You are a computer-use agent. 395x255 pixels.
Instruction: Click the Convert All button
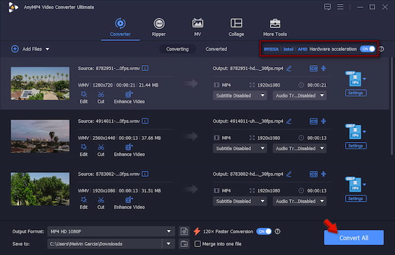click(354, 238)
